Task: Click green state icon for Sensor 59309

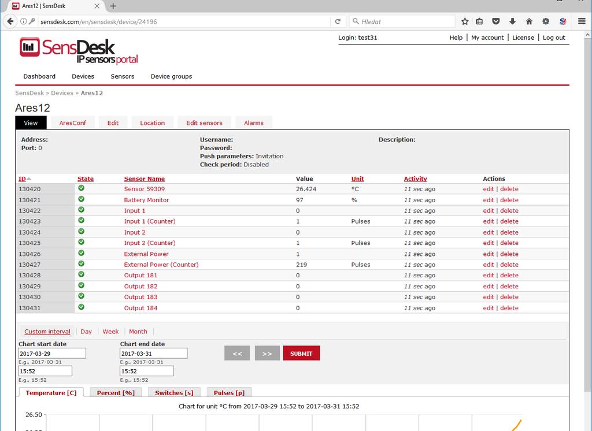Action: 81,188
